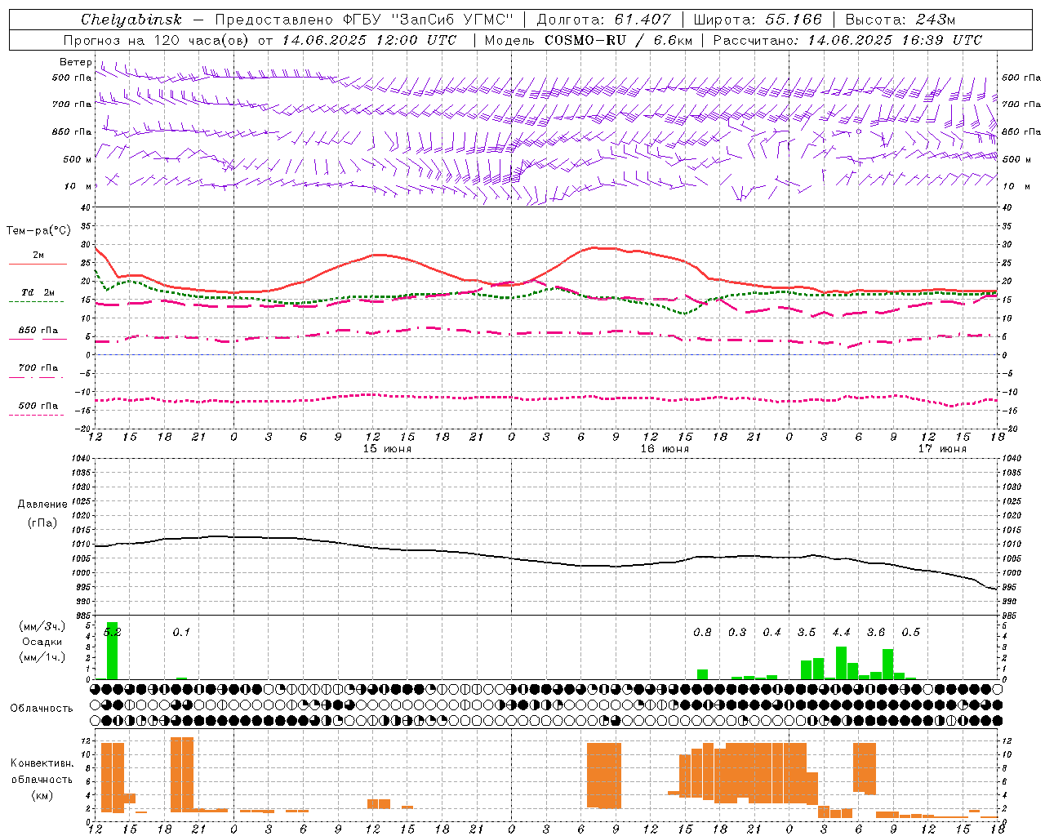Click the precipitation total '0.1'

click(181, 632)
